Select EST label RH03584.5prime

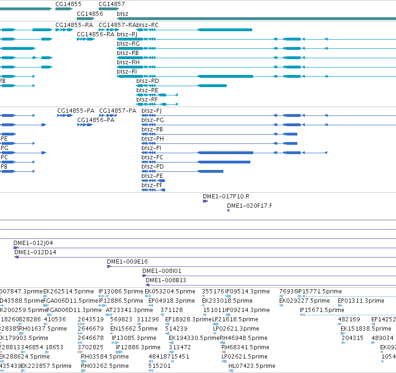pyautogui.click(x=105, y=357)
